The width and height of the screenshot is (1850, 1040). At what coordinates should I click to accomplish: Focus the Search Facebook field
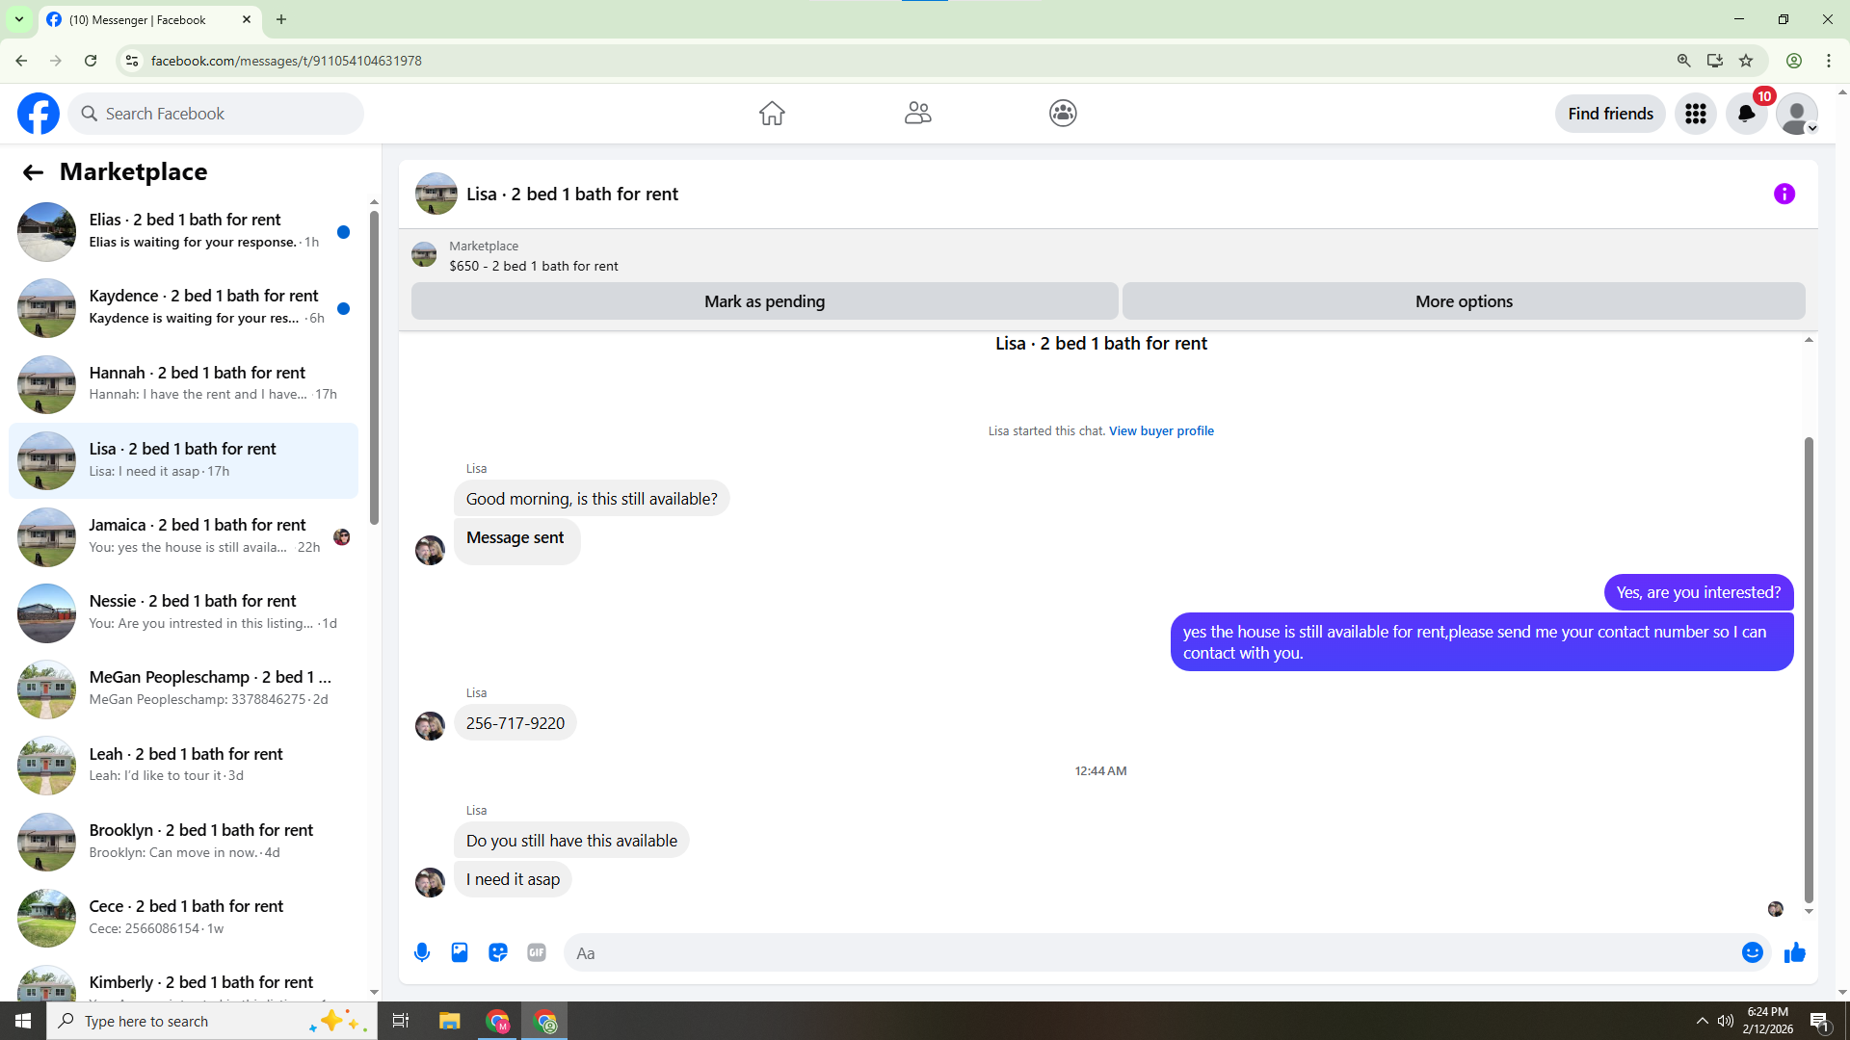[x=216, y=114]
